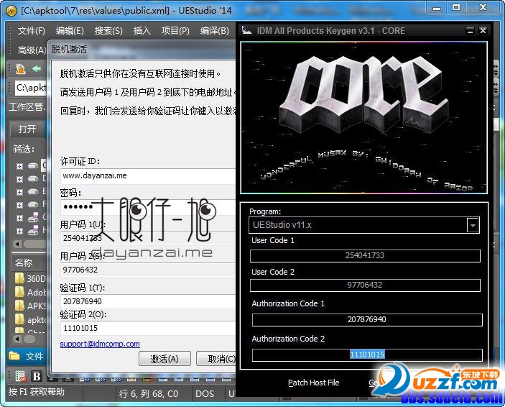Click the 验证码 1 field showing 207876940
This screenshot has width=505, height=407.
click(x=149, y=301)
